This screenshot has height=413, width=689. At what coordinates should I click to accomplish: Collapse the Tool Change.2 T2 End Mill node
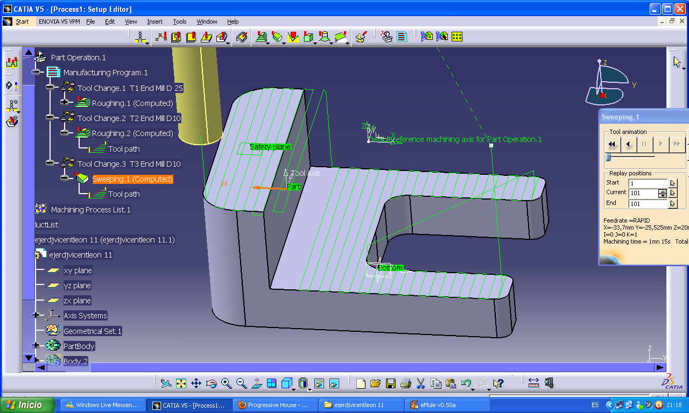(x=50, y=117)
